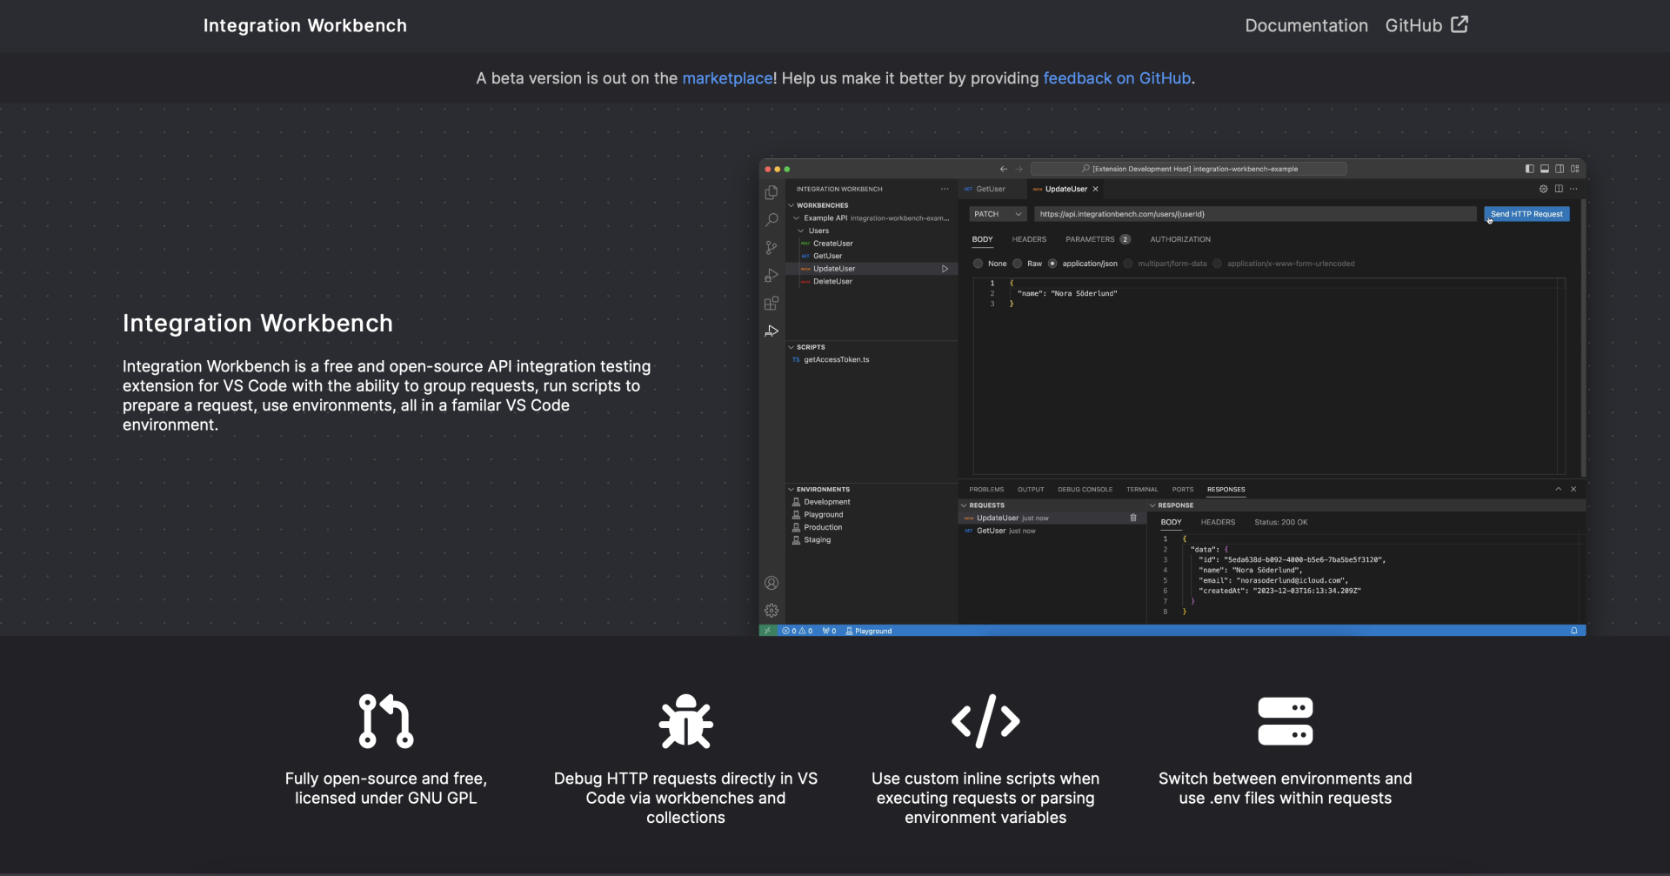The height and width of the screenshot is (876, 1670).
Task: Select the multipart/form-data radio button
Action: [x=1128, y=264]
